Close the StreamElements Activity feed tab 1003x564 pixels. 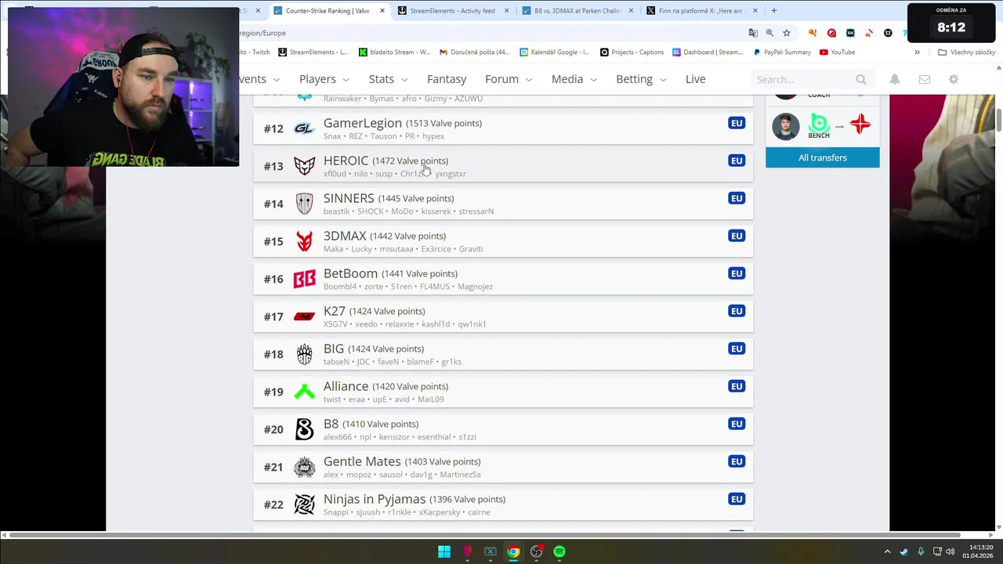tap(507, 11)
